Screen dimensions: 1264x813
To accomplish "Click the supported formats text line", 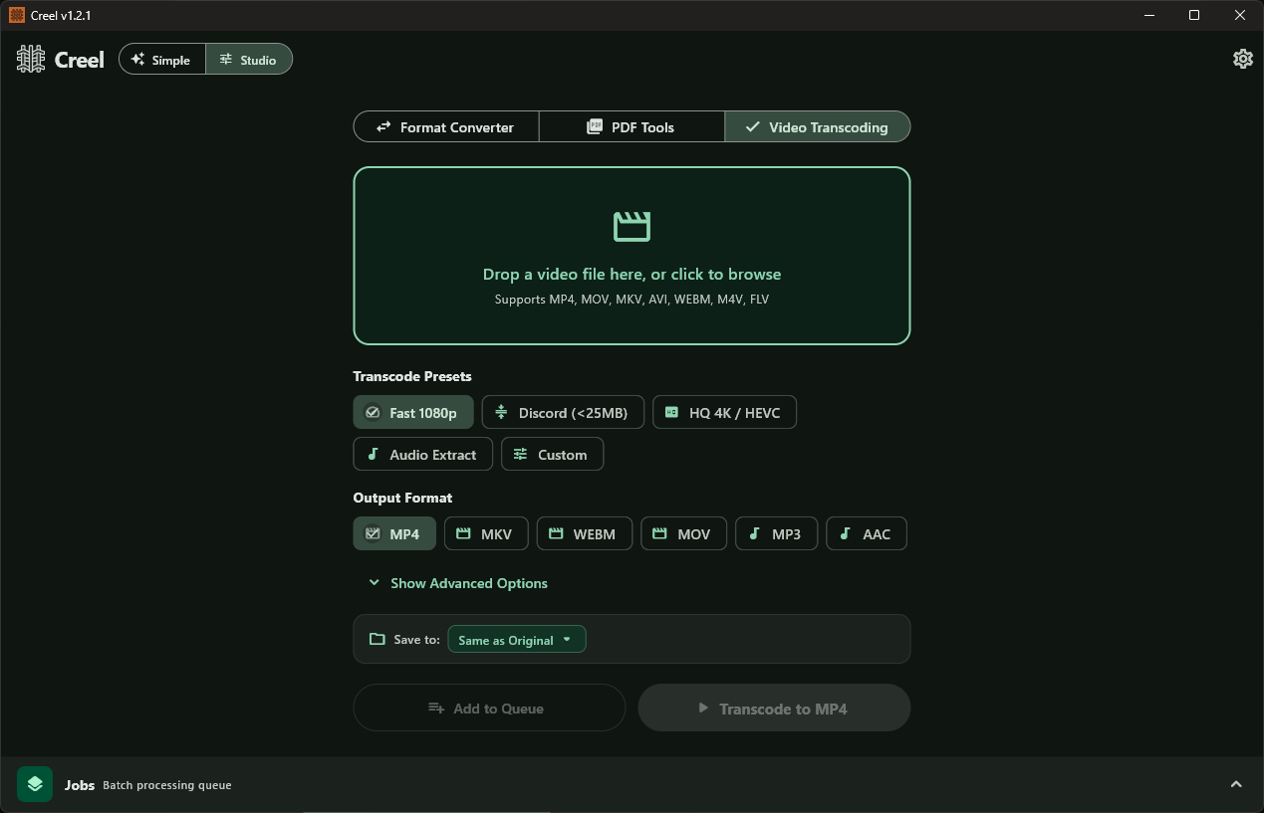I will tap(632, 299).
